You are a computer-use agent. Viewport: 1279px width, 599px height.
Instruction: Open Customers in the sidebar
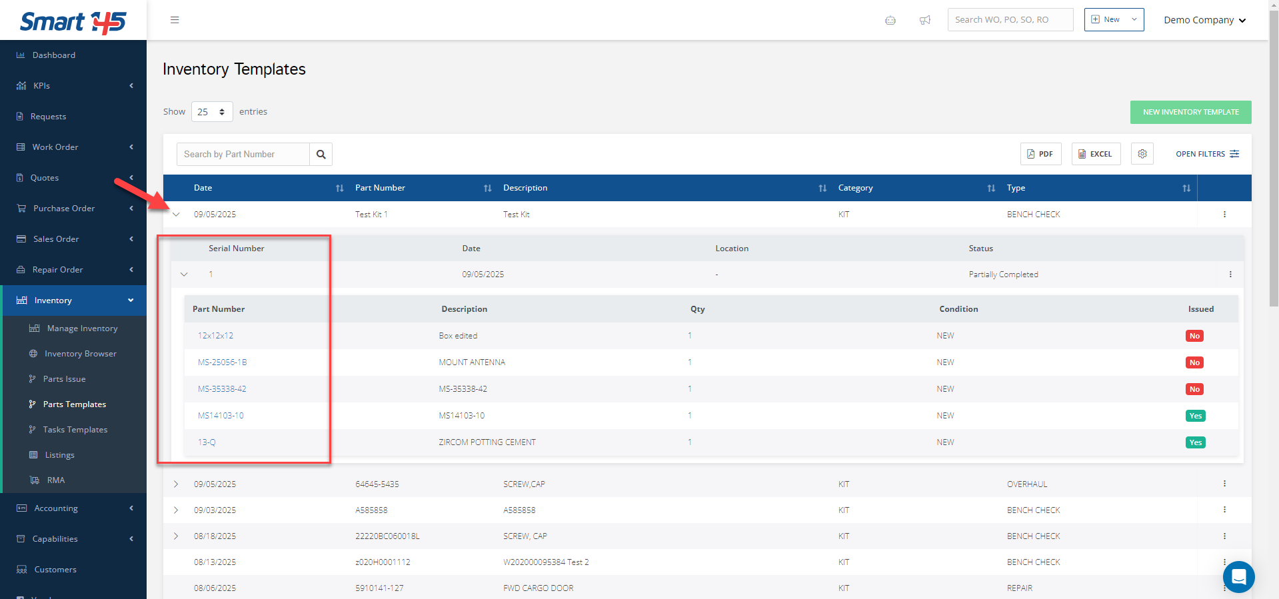(x=73, y=570)
